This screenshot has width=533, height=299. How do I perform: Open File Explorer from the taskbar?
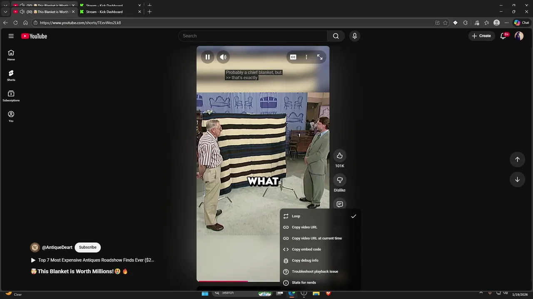[316, 293]
